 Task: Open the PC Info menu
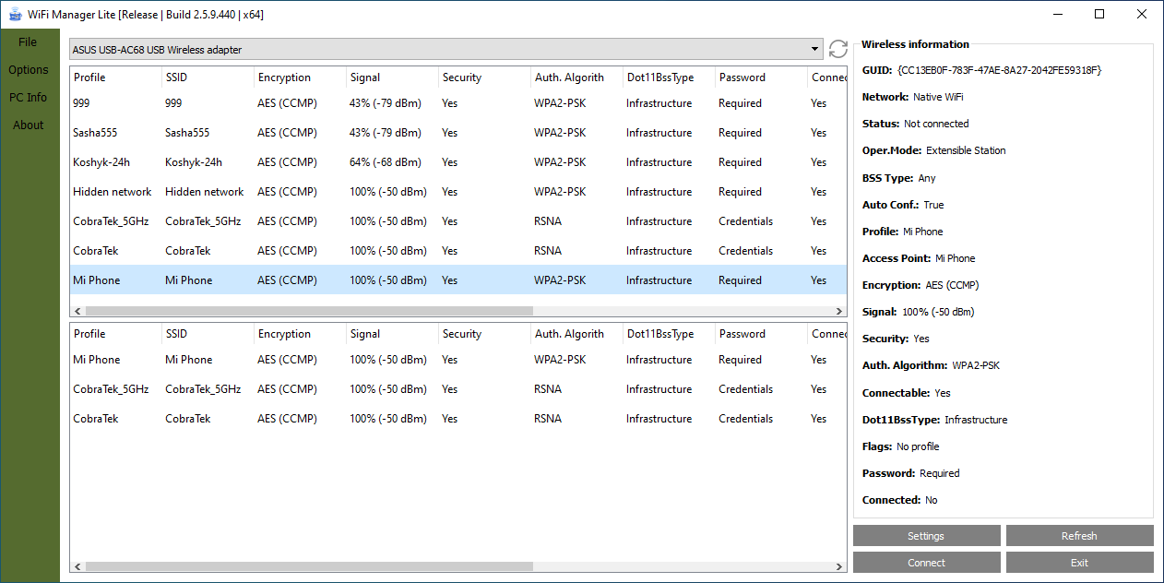[29, 98]
